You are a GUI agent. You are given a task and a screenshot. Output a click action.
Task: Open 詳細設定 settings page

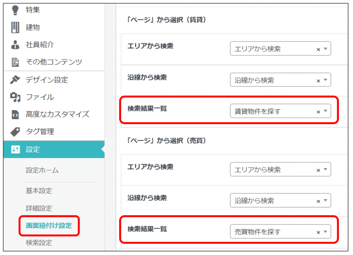pyautogui.click(x=39, y=208)
